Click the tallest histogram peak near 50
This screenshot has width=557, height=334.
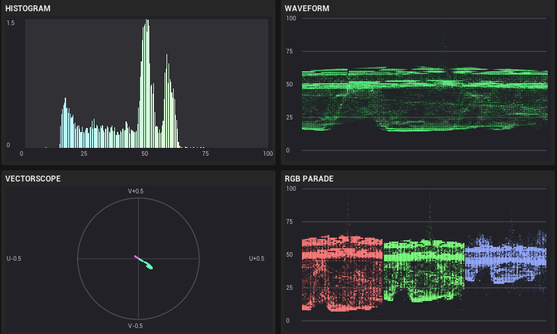click(147, 83)
